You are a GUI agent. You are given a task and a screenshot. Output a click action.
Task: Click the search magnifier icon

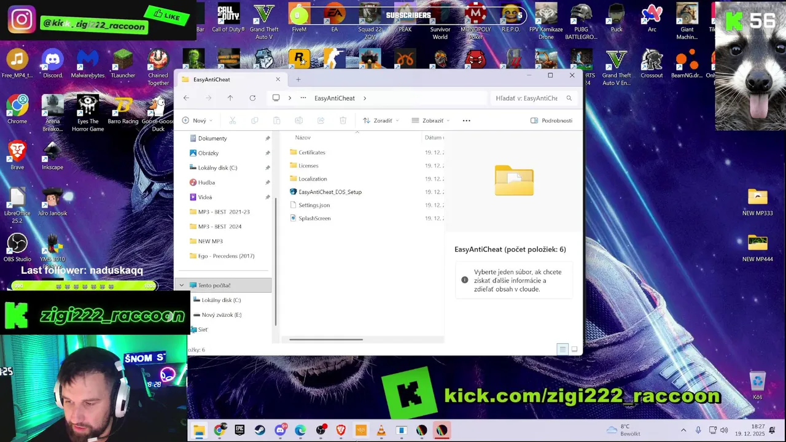(x=569, y=98)
